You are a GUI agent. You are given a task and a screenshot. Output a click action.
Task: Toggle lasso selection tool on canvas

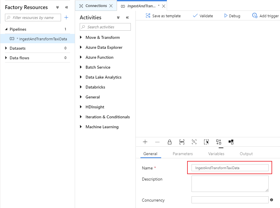pos(206,142)
